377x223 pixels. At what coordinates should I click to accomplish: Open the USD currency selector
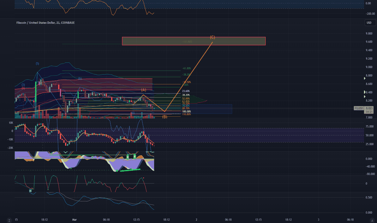tap(370, 23)
